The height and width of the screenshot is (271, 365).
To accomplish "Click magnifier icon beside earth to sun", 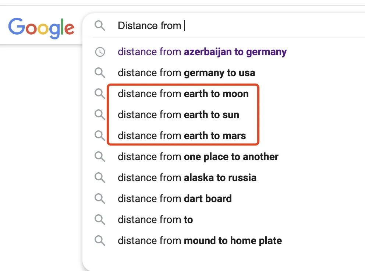I will point(100,115).
